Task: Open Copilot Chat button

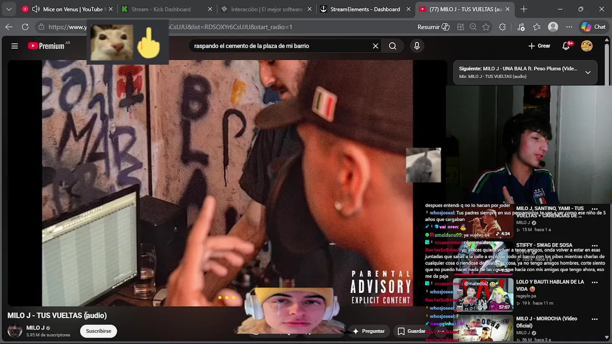Action: pos(593,27)
